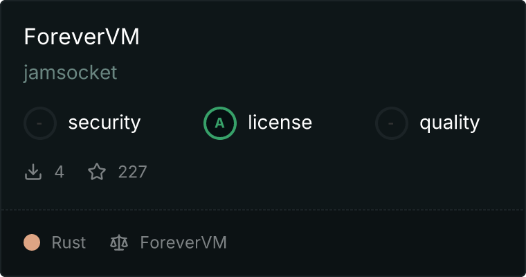This screenshot has height=277, width=526.
Task: Select the license label text
Action: [x=280, y=122]
